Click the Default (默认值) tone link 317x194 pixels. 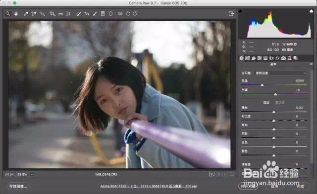[280, 103]
